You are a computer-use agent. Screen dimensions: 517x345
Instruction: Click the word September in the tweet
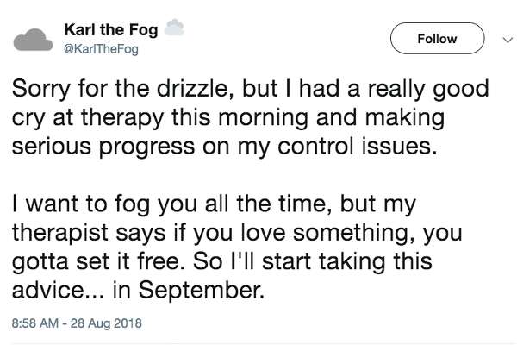tap(201, 291)
